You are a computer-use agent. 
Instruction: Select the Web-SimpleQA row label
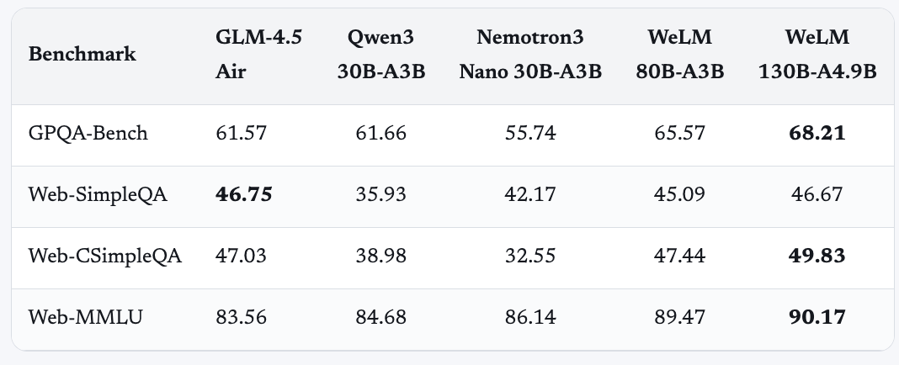pyautogui.click(x=98, y=194)
